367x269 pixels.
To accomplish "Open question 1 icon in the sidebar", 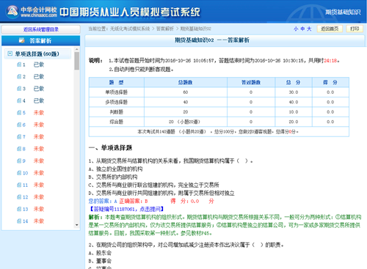I will click(19, 65).
